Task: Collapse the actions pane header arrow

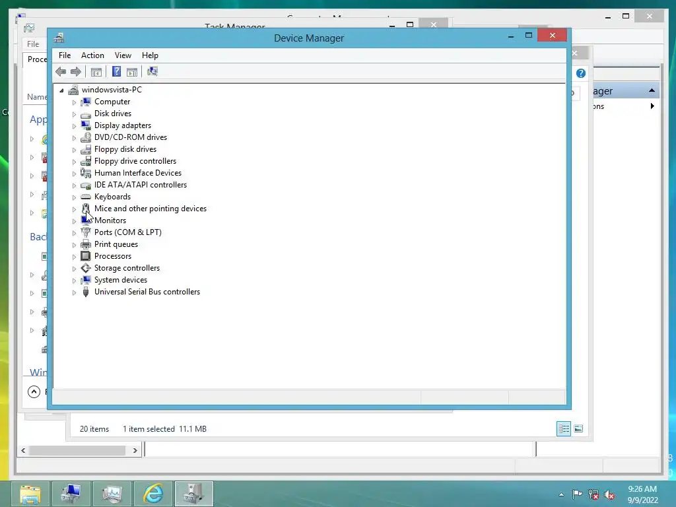Action: tap(652, 90)
